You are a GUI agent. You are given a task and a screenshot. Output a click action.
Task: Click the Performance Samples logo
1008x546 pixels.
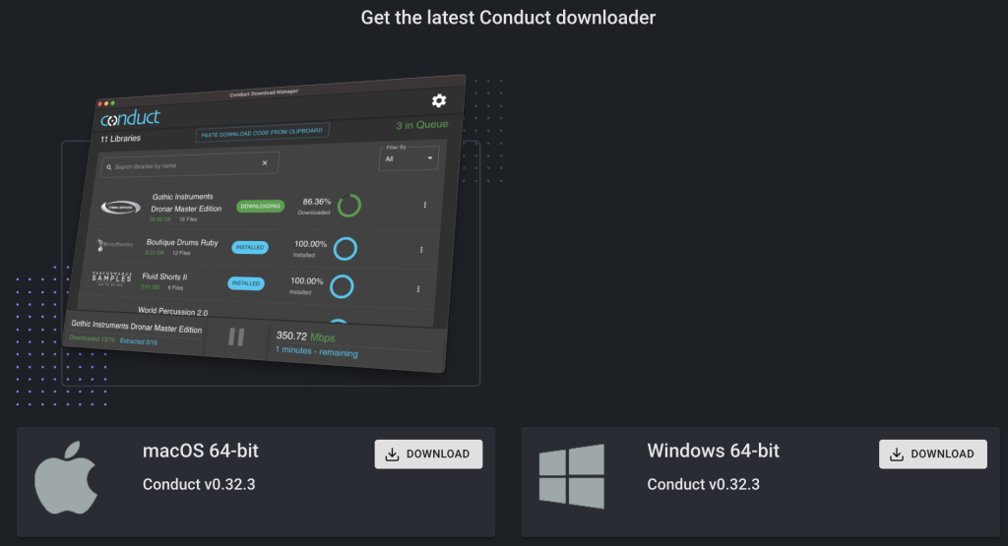point(112,278)
